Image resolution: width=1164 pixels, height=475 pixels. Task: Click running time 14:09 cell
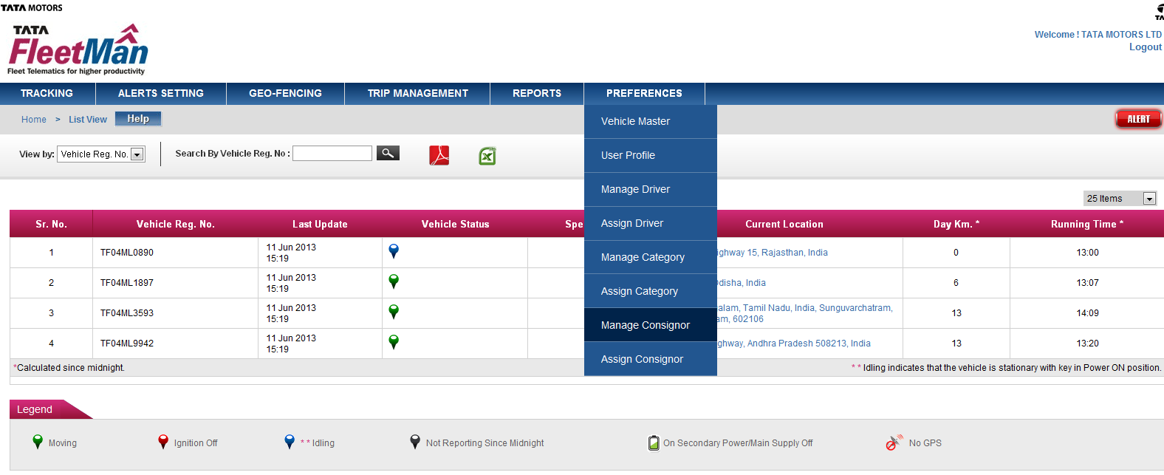pyautogui.click(x=1087, y=313)
